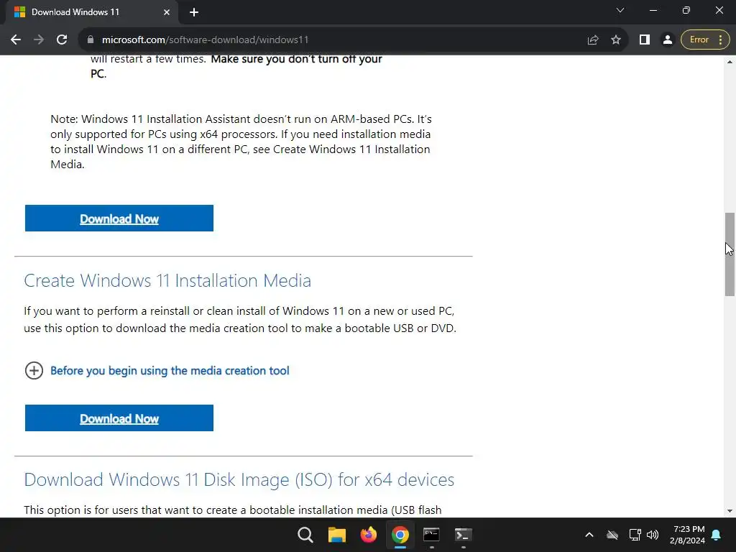The height and width of the screenshot is (552, 736).
Task: Click the page scrollbar thumb
Action: pyautogui.click(x=730, y=254)
